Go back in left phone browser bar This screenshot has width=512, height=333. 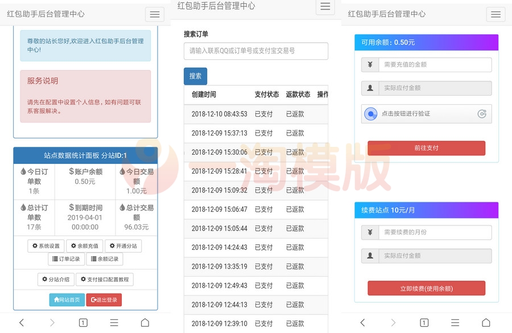tap(22, 323)
